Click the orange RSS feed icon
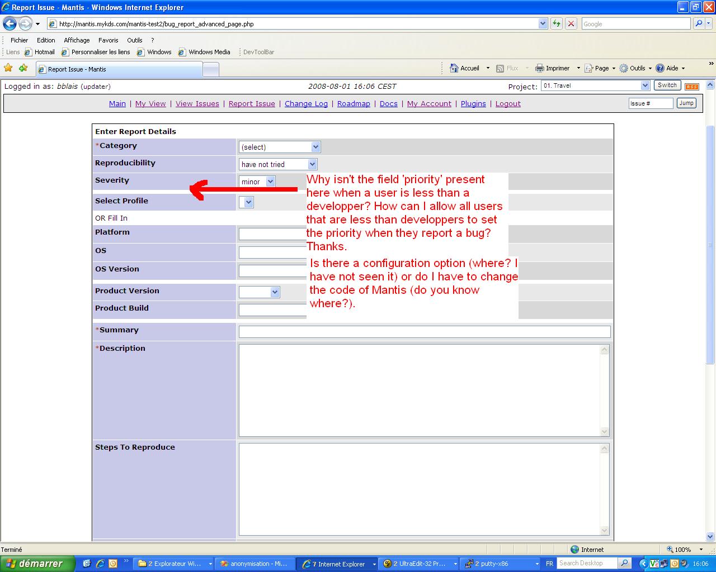The image size is (716, 572). [x=692, y=86]
